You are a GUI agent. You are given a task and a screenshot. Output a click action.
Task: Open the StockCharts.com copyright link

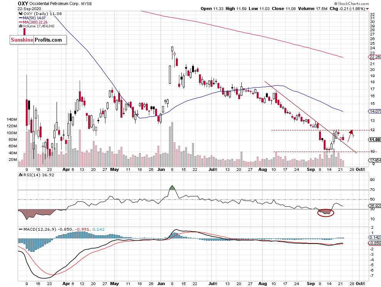(x=351, y=3)
